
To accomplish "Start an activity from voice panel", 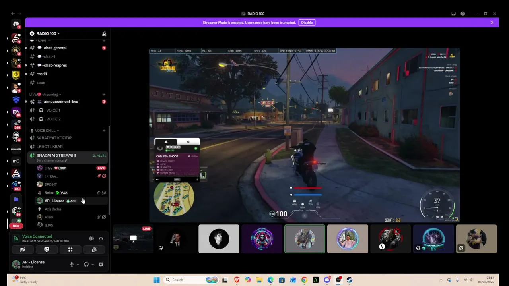I will 70,249.
